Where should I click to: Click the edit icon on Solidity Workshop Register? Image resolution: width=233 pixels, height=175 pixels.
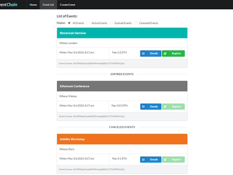tap(165, 160)
